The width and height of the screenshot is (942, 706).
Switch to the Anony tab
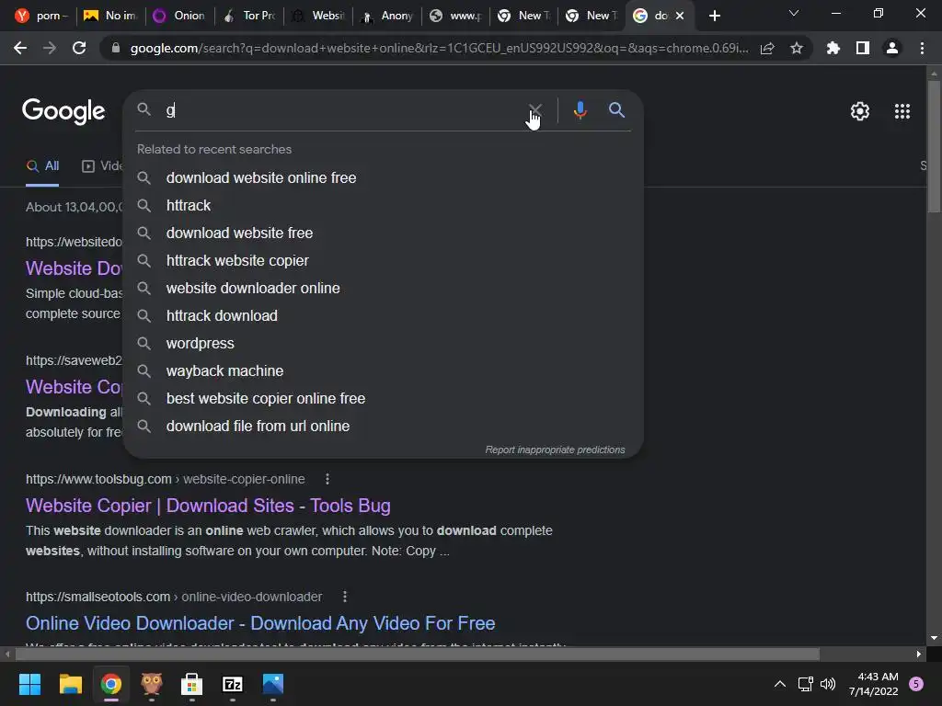click(x=387, y=16)
